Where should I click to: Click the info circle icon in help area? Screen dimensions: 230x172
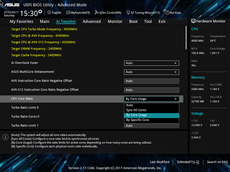(x=5, y=137)
